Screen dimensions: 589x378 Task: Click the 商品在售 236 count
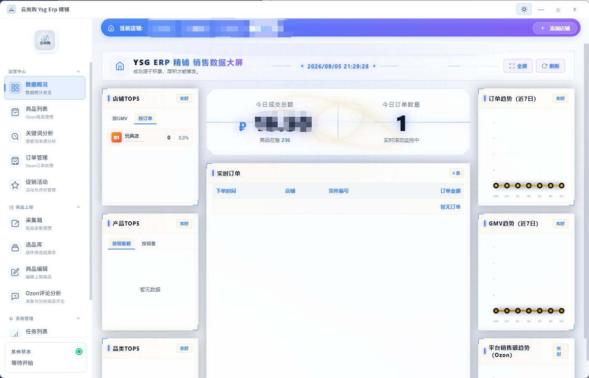(275, 140)
